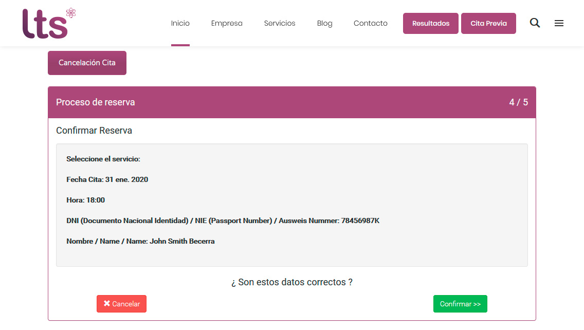Select Servicios in the navigation bar
Screen dimensions: 584x330
(x=280, y=23)
